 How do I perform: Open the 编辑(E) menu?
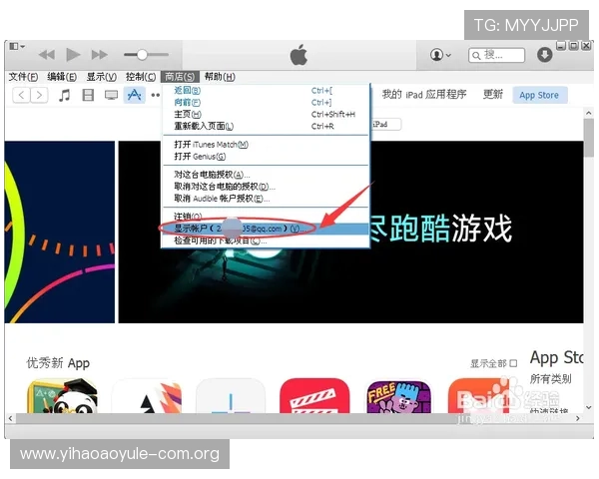click(x=62, y=77)
